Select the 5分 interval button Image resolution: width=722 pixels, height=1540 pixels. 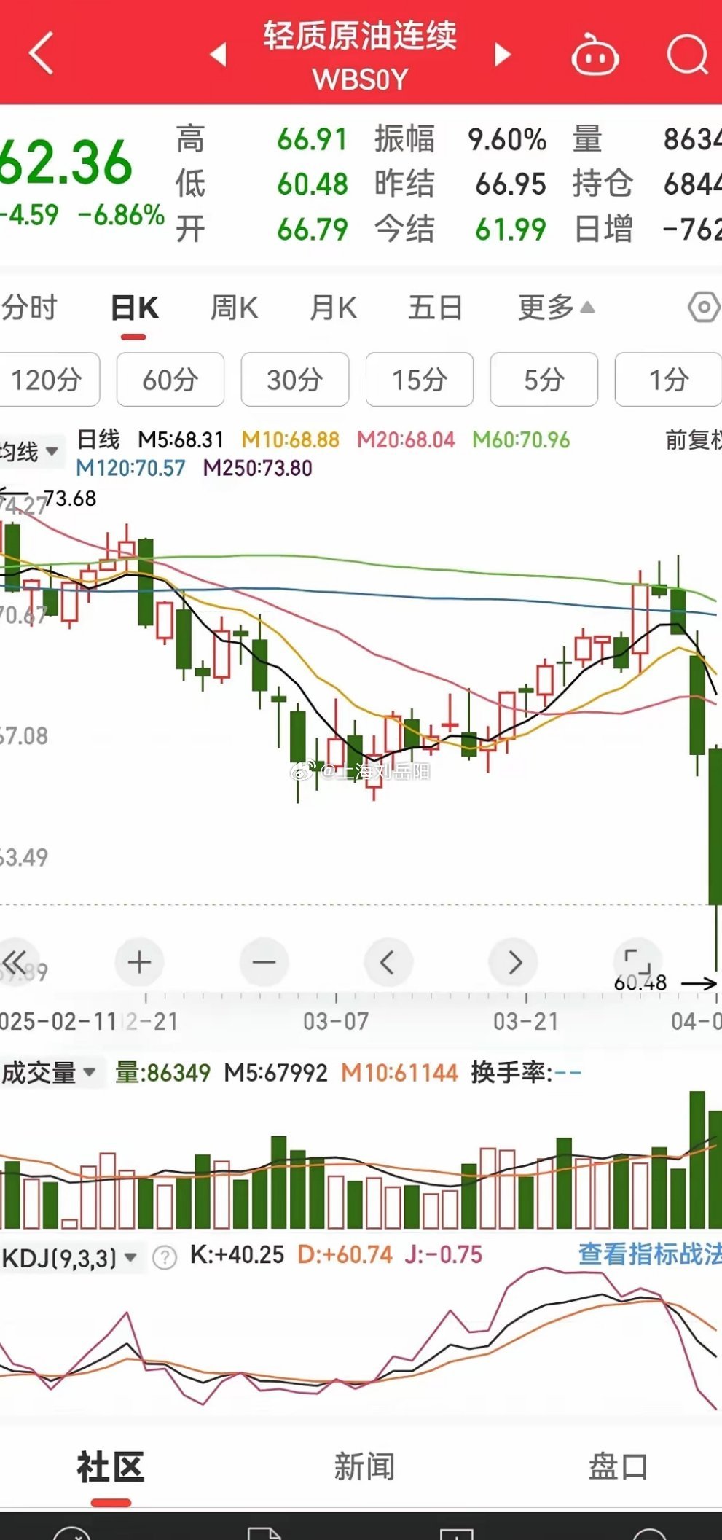[544, 380]
